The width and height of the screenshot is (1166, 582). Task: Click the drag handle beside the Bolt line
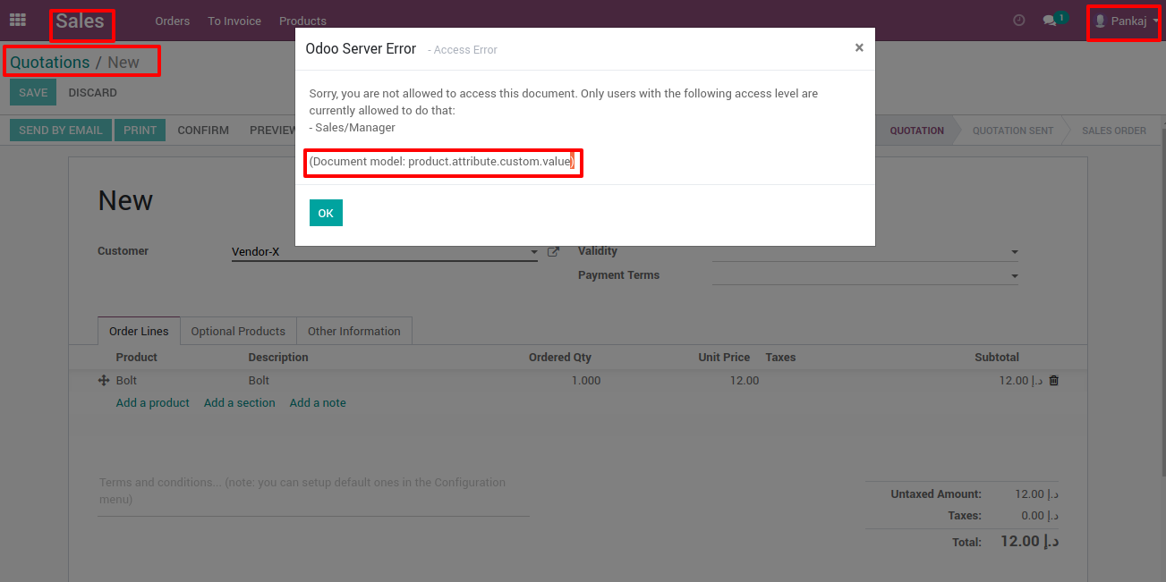[x=106, y=380]
